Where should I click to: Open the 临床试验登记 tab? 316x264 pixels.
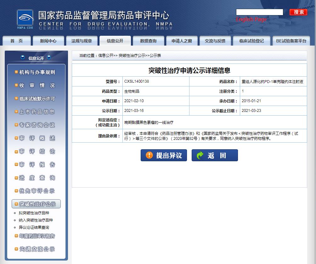251,41
